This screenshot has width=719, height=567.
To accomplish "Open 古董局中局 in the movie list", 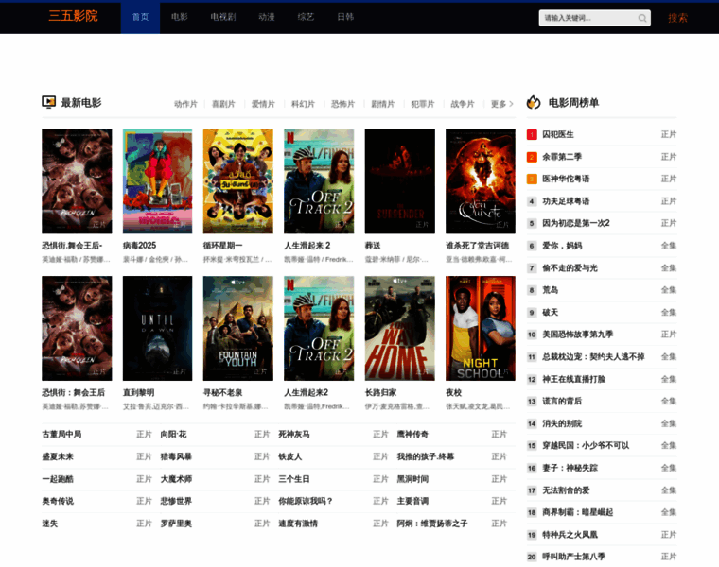I will [61, 434].
